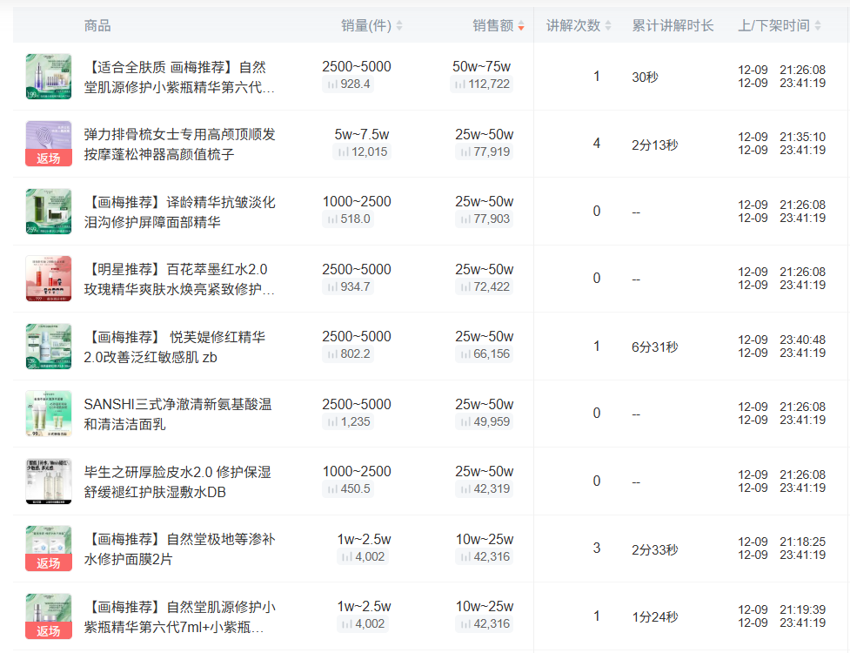Click the 商品 column header
This screenshot has width=850, height=653.
97,25
